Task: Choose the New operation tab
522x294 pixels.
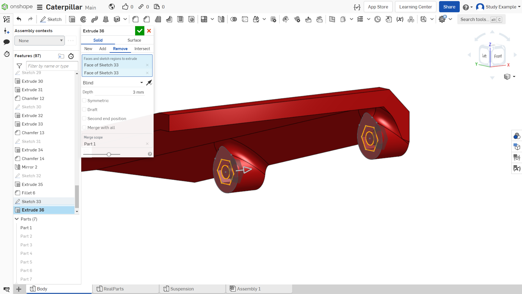Action: point(88,49)
